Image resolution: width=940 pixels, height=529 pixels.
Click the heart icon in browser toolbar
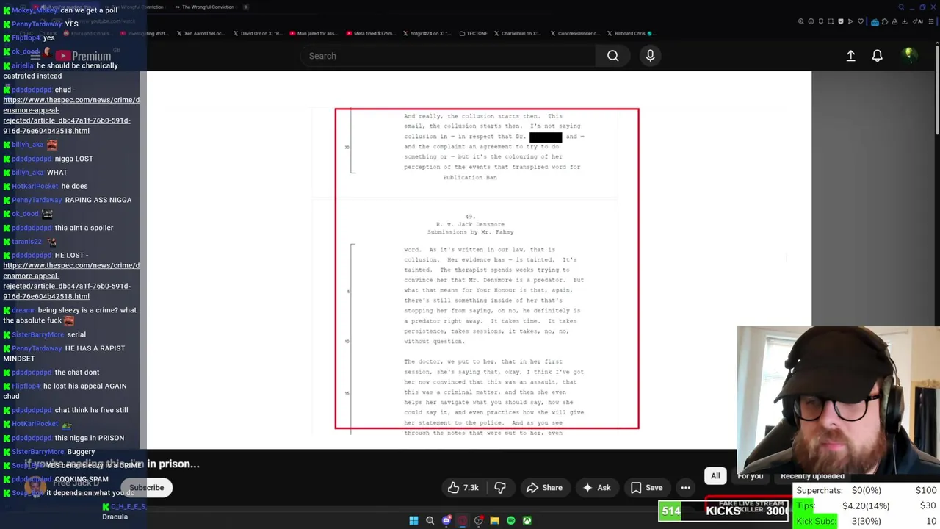(x=861, y=21)
